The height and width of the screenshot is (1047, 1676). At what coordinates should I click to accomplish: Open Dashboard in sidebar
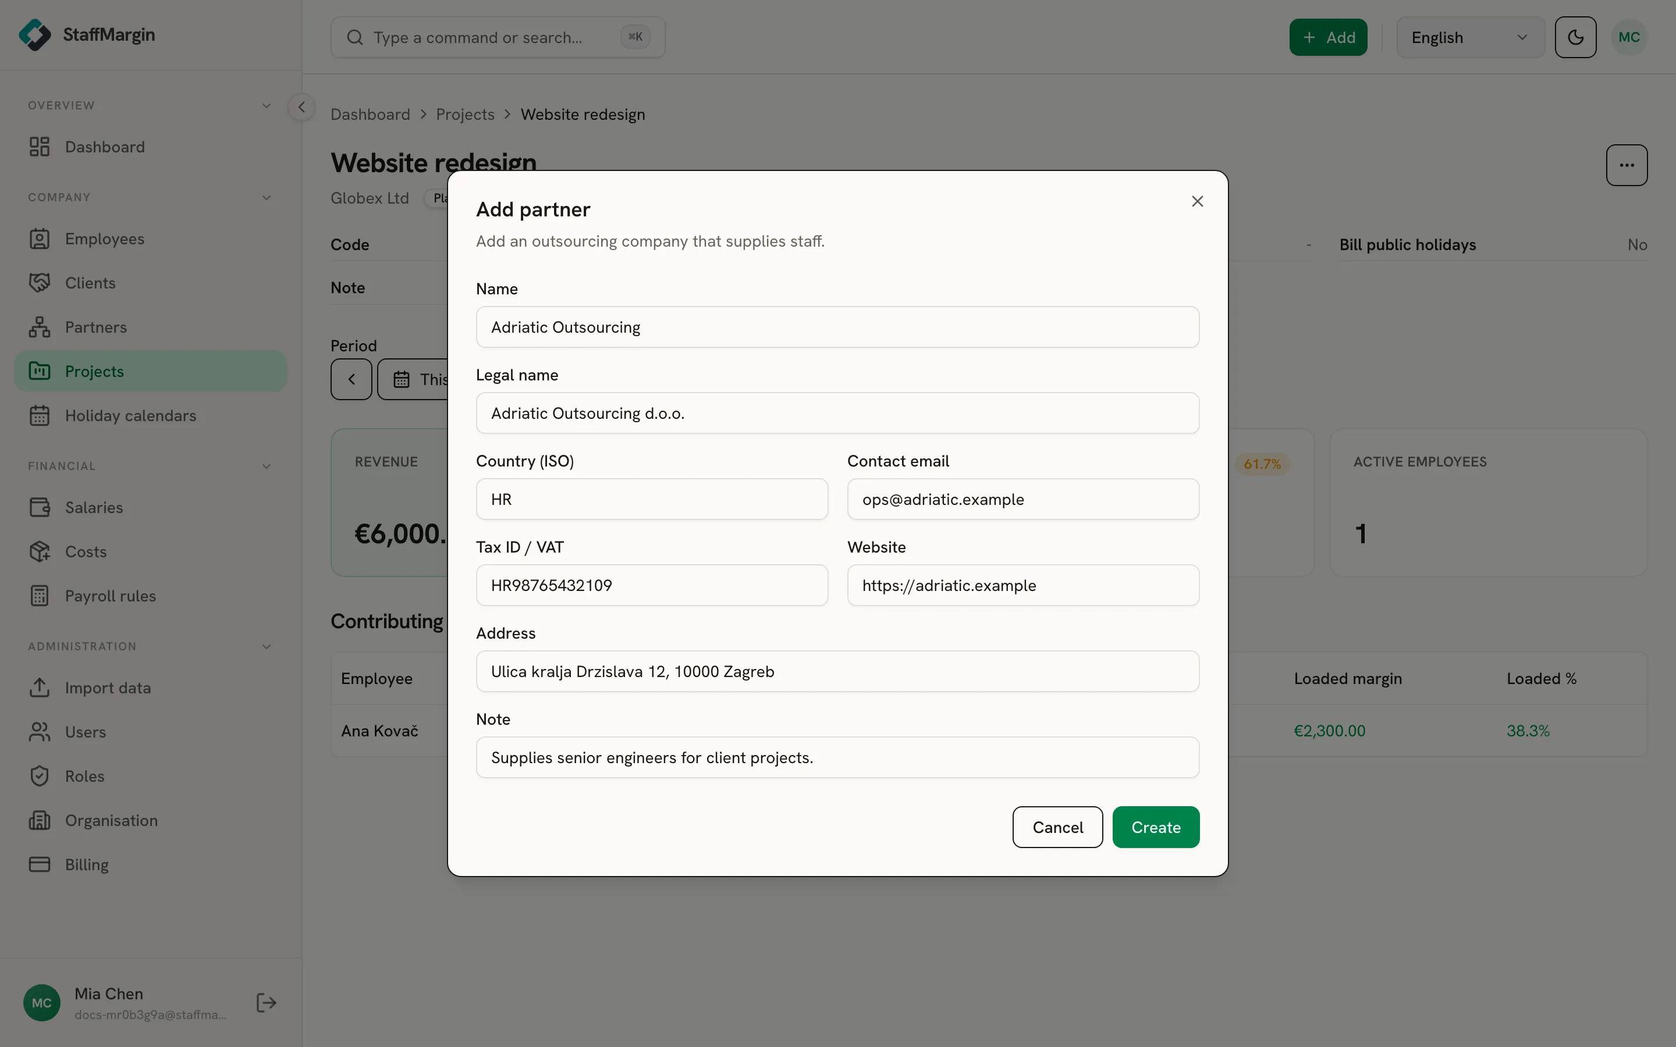[x=150, y=147]
